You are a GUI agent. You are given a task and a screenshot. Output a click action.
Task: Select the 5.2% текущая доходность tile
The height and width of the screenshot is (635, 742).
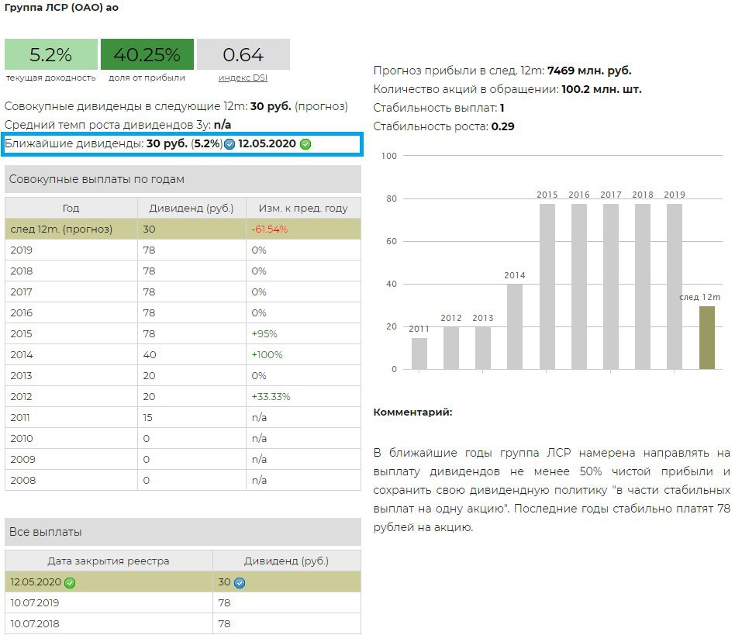(x=51, y=54)
